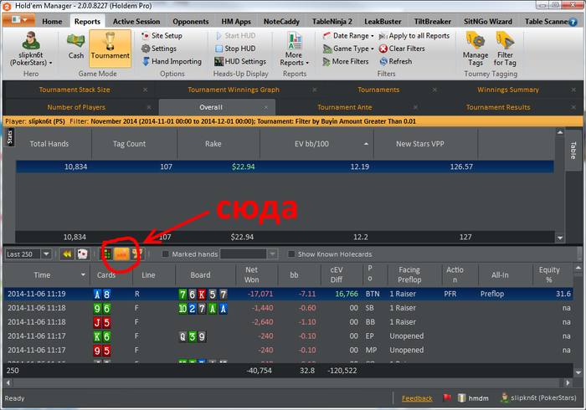Open hero selector slipkn6t (PokerStars)
The height and width of the screenshot is (410, 586).
click(31, 49)
